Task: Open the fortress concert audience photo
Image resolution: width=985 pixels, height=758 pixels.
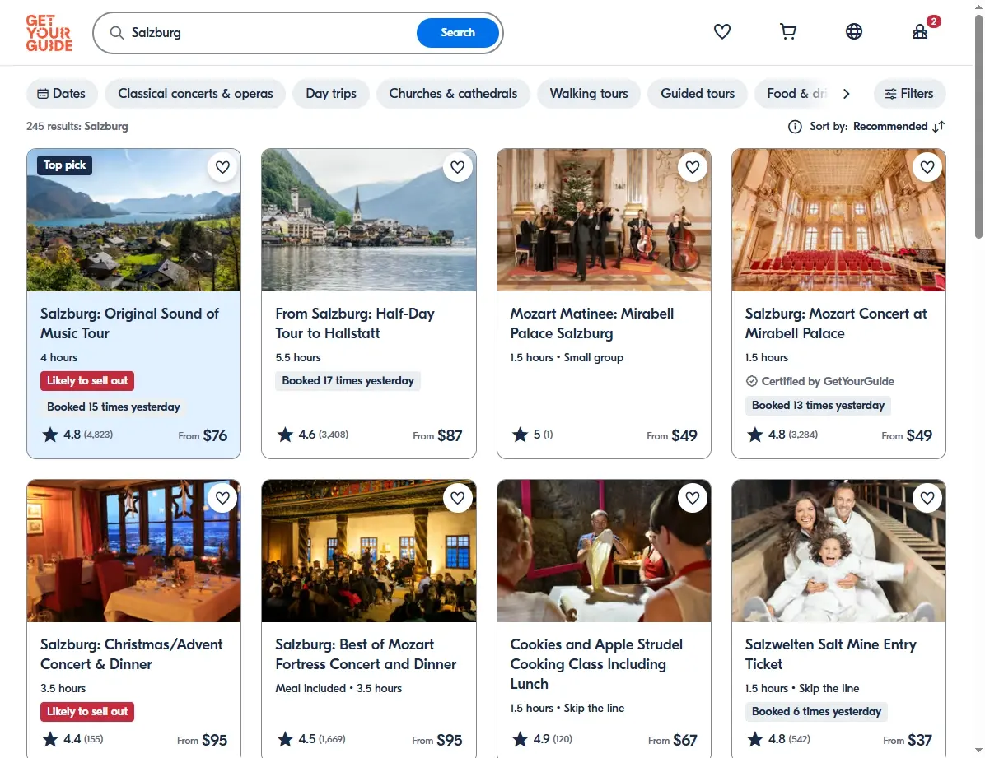Action: (x=369, y=551)
